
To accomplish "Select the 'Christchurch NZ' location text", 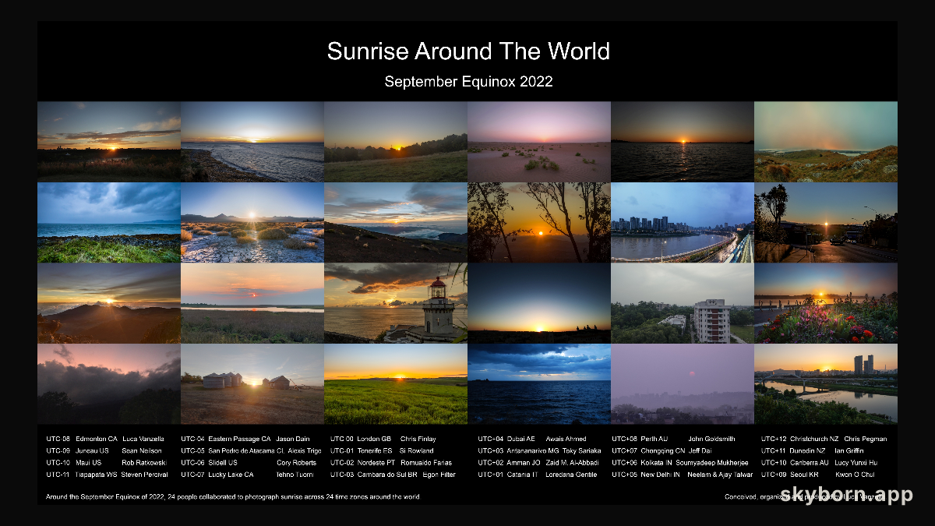I will pyautogui.click(x=814, y=439).
